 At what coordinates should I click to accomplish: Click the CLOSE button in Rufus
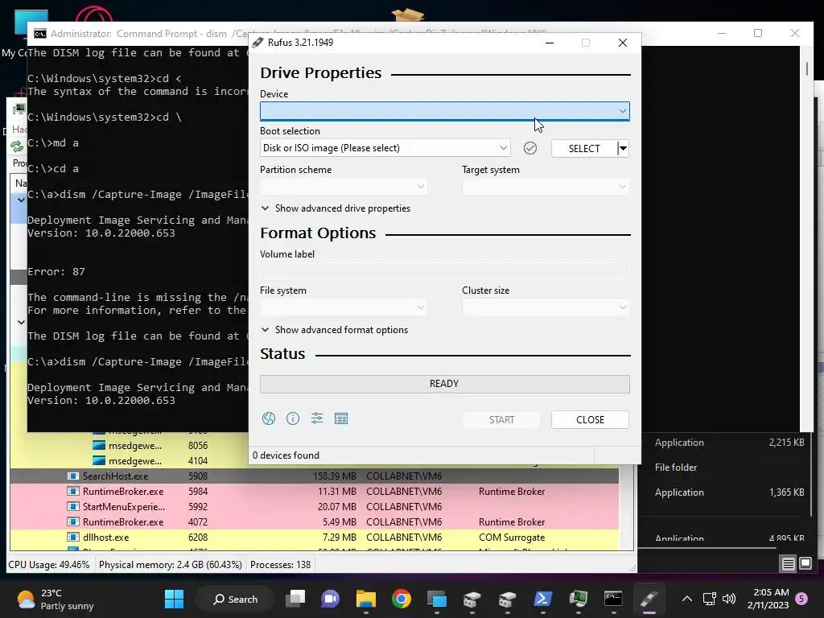point(590,419)
